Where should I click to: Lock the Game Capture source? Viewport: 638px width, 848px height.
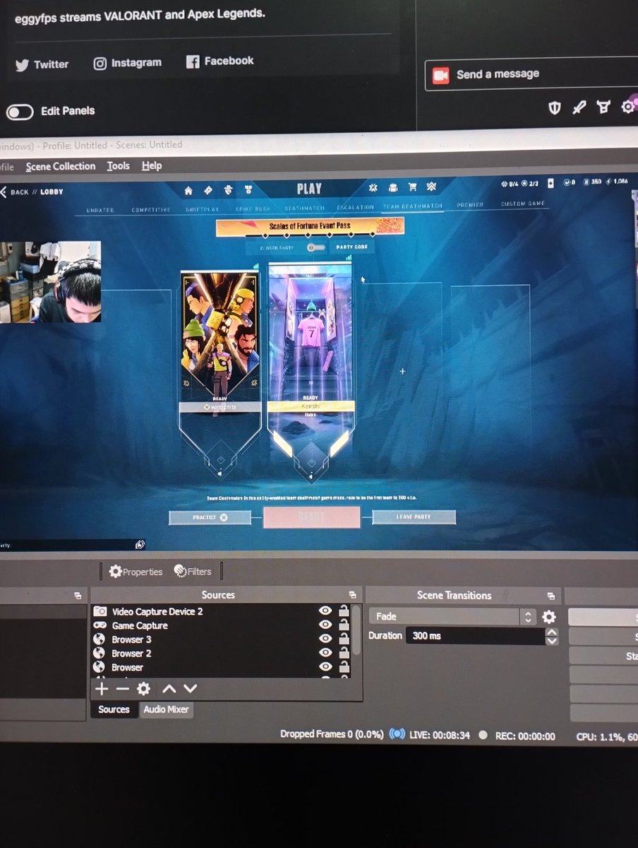click(344, 625)
